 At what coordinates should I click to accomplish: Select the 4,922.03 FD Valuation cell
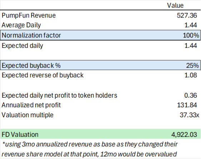point(184,135)
